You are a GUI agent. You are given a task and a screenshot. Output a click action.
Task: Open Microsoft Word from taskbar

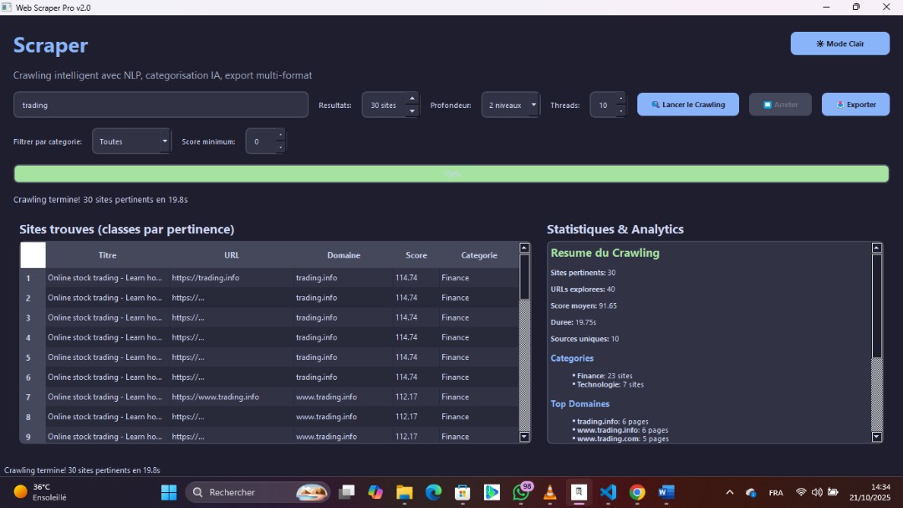click(666, 492)
